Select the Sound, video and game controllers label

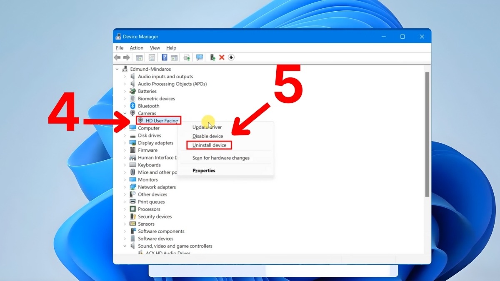click(x=175, y=246)
